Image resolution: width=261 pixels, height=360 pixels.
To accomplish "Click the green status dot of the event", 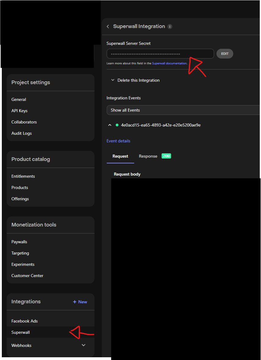I will tap(117, 125).
